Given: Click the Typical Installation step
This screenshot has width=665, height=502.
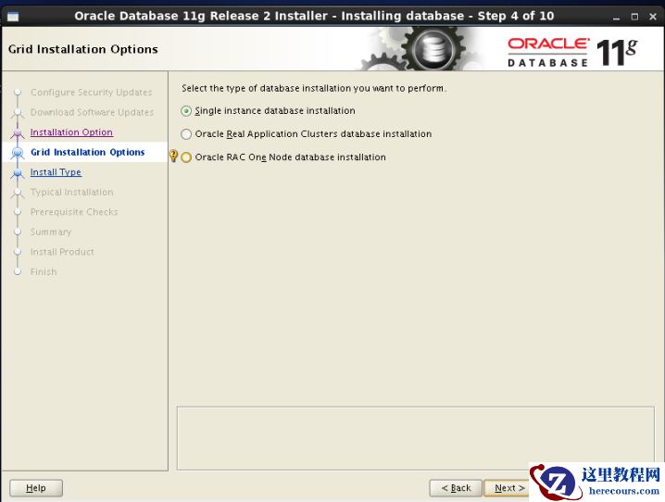Looking at the screenshot, I should point(71,192).
